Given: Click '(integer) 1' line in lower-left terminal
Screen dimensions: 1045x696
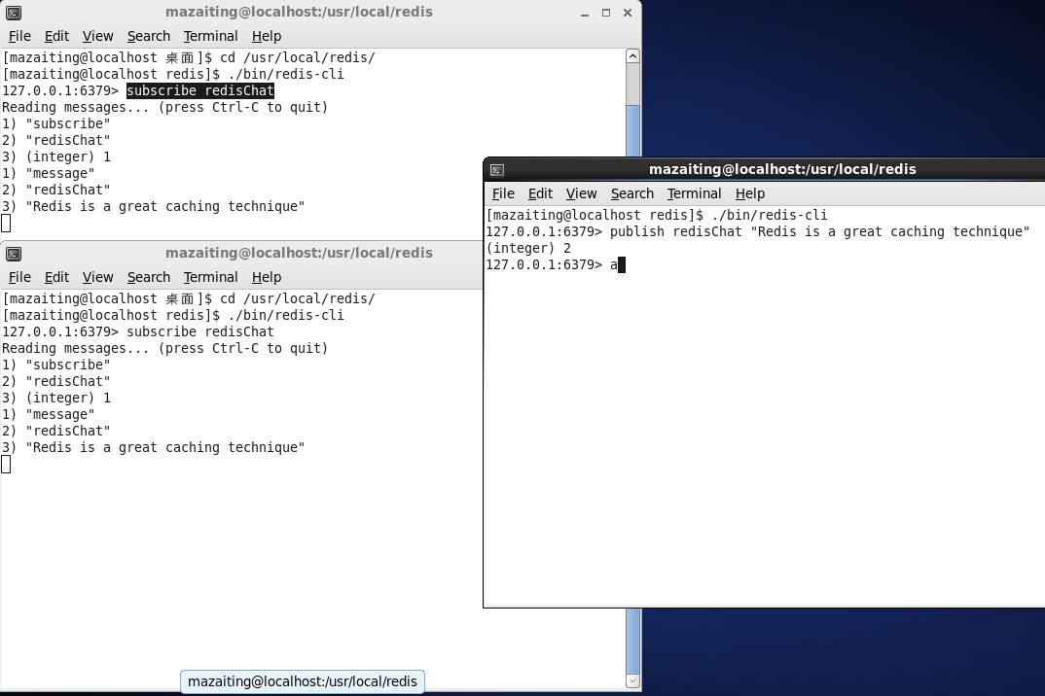Looking at the screenshot, I should click(x=56, y=399).
